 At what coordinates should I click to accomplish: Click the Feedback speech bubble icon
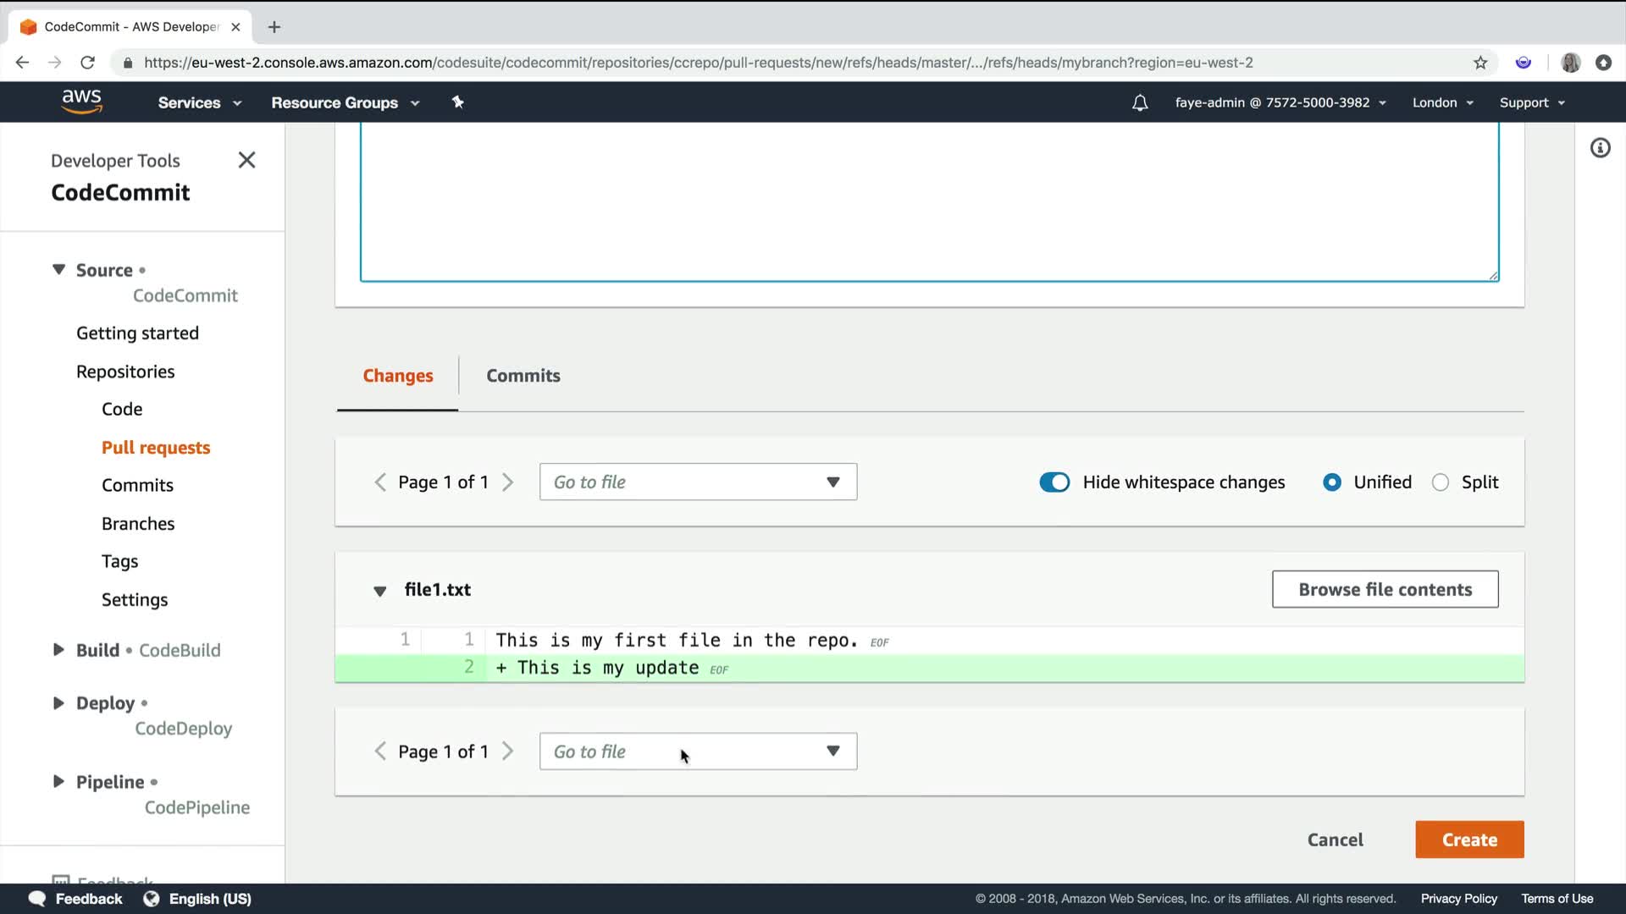[x=36, y=899]
